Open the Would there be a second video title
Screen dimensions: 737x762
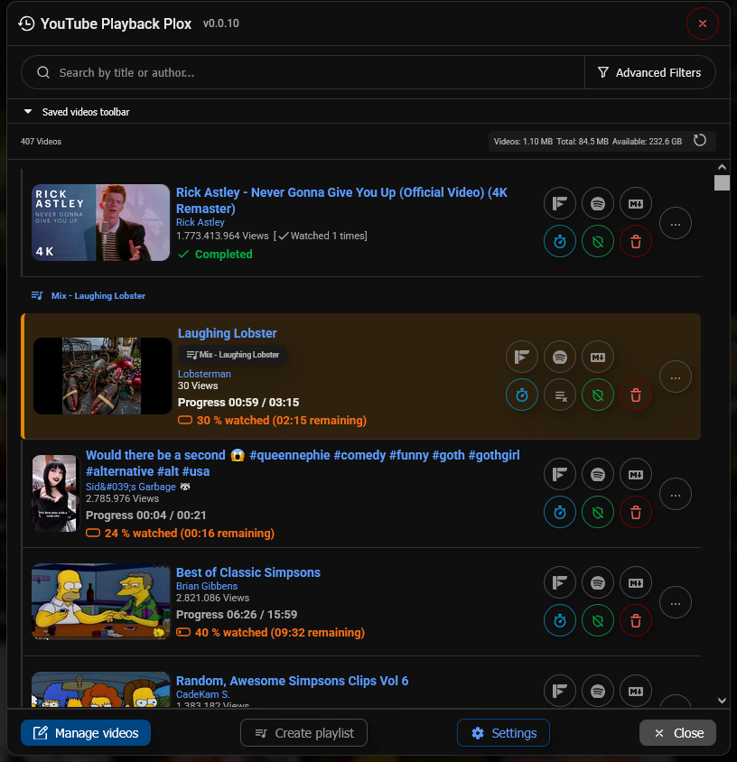303,462
